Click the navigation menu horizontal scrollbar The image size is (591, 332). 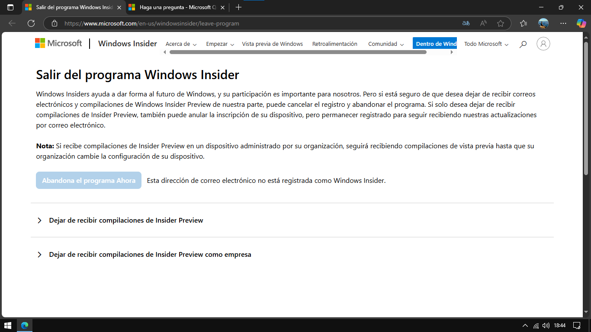pos(298,52)
